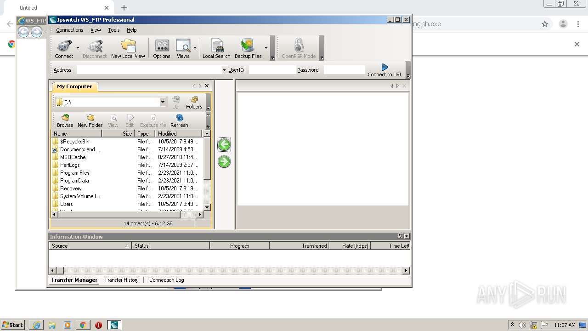The image size is (588, 331).
Task: Select the Users folder
Action: [66, 204]
